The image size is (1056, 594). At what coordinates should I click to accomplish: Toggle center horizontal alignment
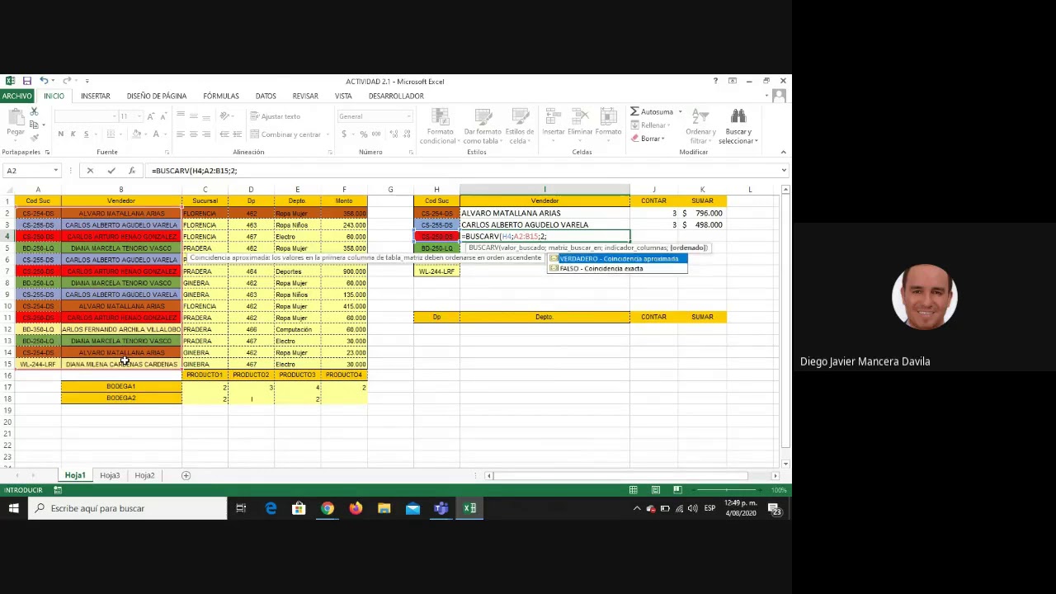click(193, 134)
